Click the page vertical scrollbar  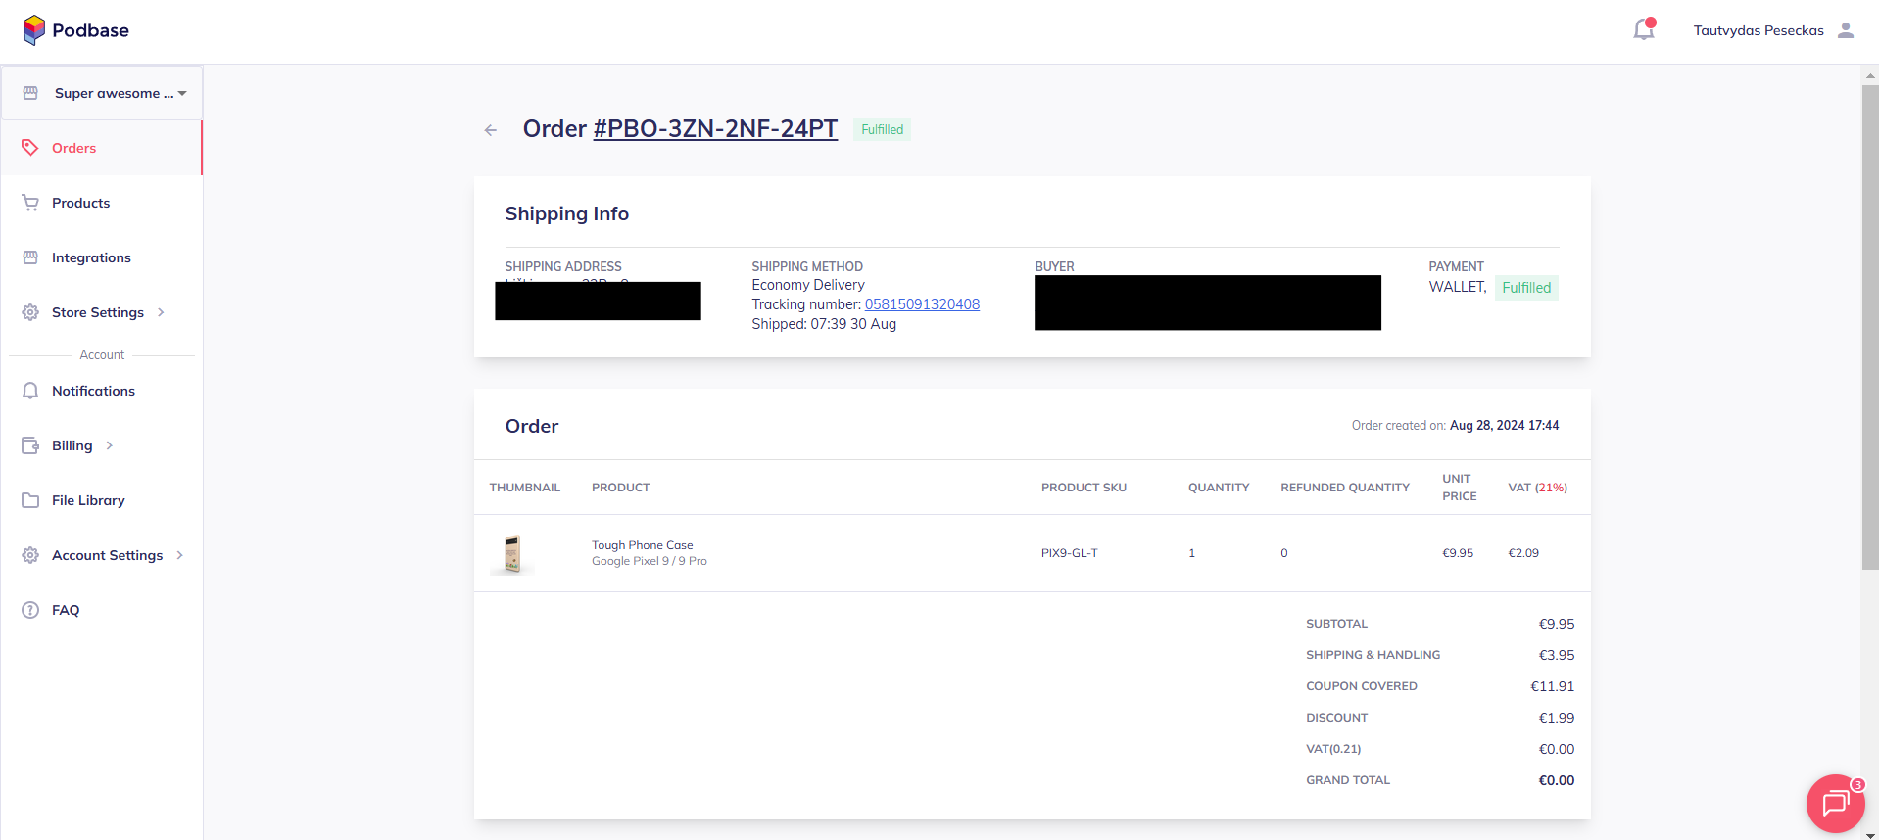coord(1870,327)
